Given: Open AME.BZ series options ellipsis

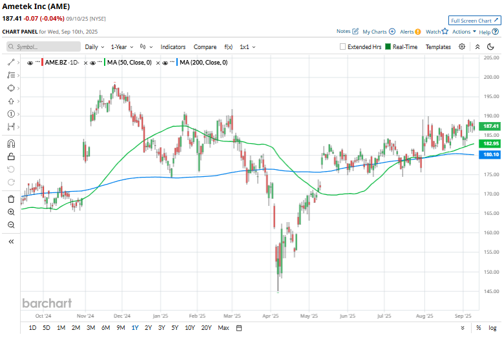Looking at the screenshot, I should (37, 61).
